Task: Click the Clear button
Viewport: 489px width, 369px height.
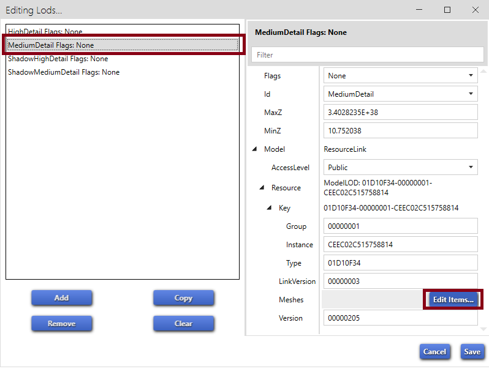Action: (183, 324)
